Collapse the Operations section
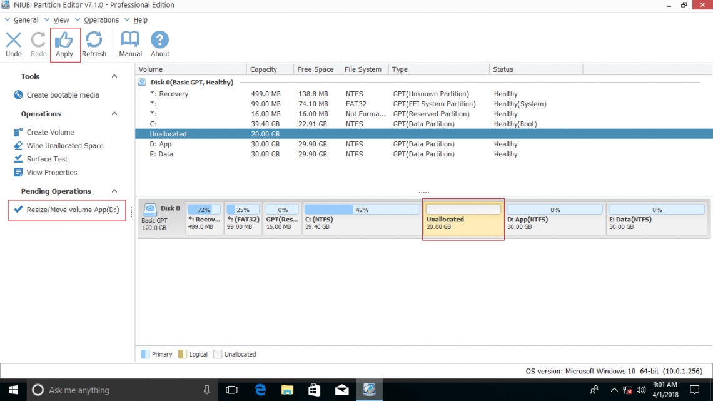 114,114
